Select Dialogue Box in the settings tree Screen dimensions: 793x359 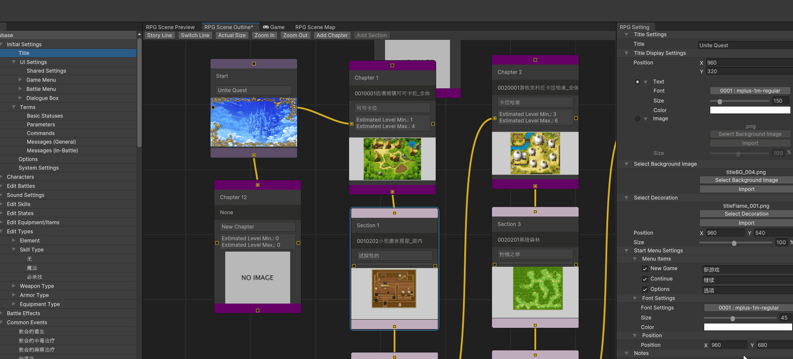42,98
